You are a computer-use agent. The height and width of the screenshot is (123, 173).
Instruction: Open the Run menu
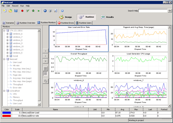coord(22,6)
